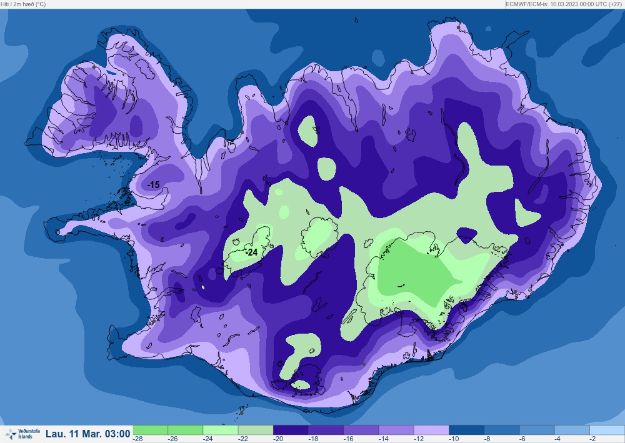Select the light lavender legend swatch at -12
The height and width of the screenshot is (443, 625).
pos(431,430)
